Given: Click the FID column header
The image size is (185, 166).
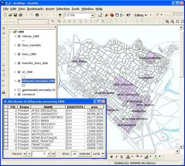Looking at the screenshot, I should pyautogui.click(x=13, y=107).
